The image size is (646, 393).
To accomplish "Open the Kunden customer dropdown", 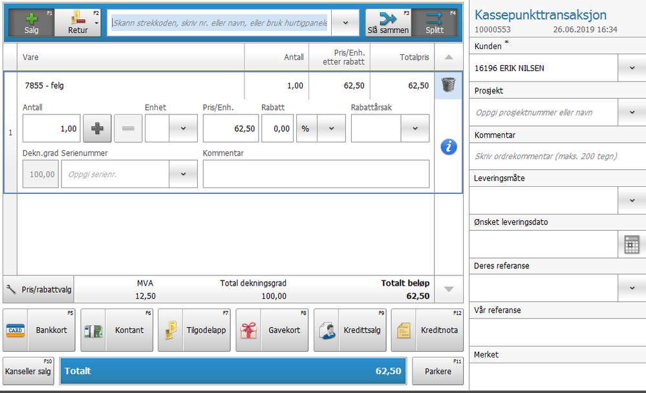I will [x=632, y=68].
